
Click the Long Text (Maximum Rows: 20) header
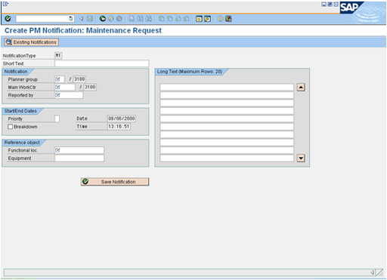tap(190, 72)
